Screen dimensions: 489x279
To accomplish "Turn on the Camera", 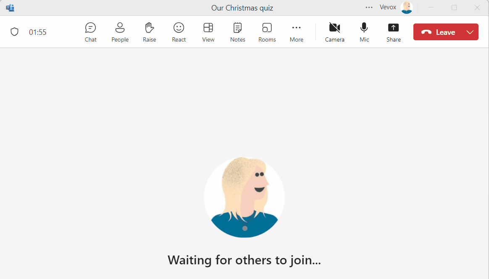I will (x=334, y=31).
